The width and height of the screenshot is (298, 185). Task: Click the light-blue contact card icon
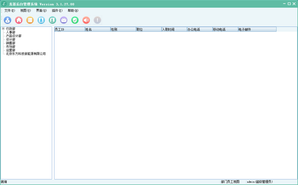(41, 20)
